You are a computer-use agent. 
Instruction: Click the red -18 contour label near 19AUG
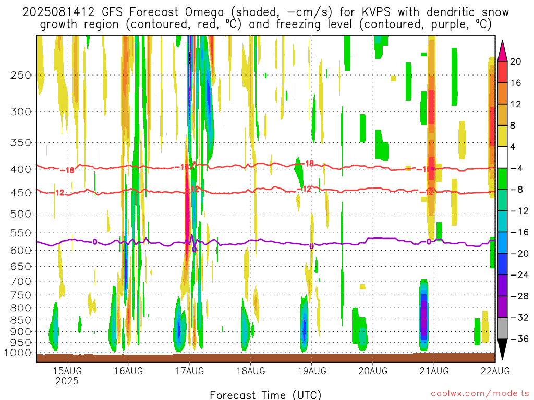(x=307, y=164)
